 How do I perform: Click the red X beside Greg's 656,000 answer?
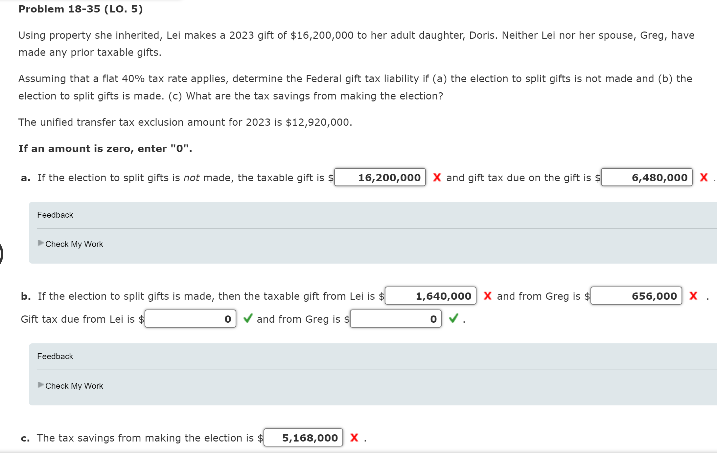click(x=693, y=296)
